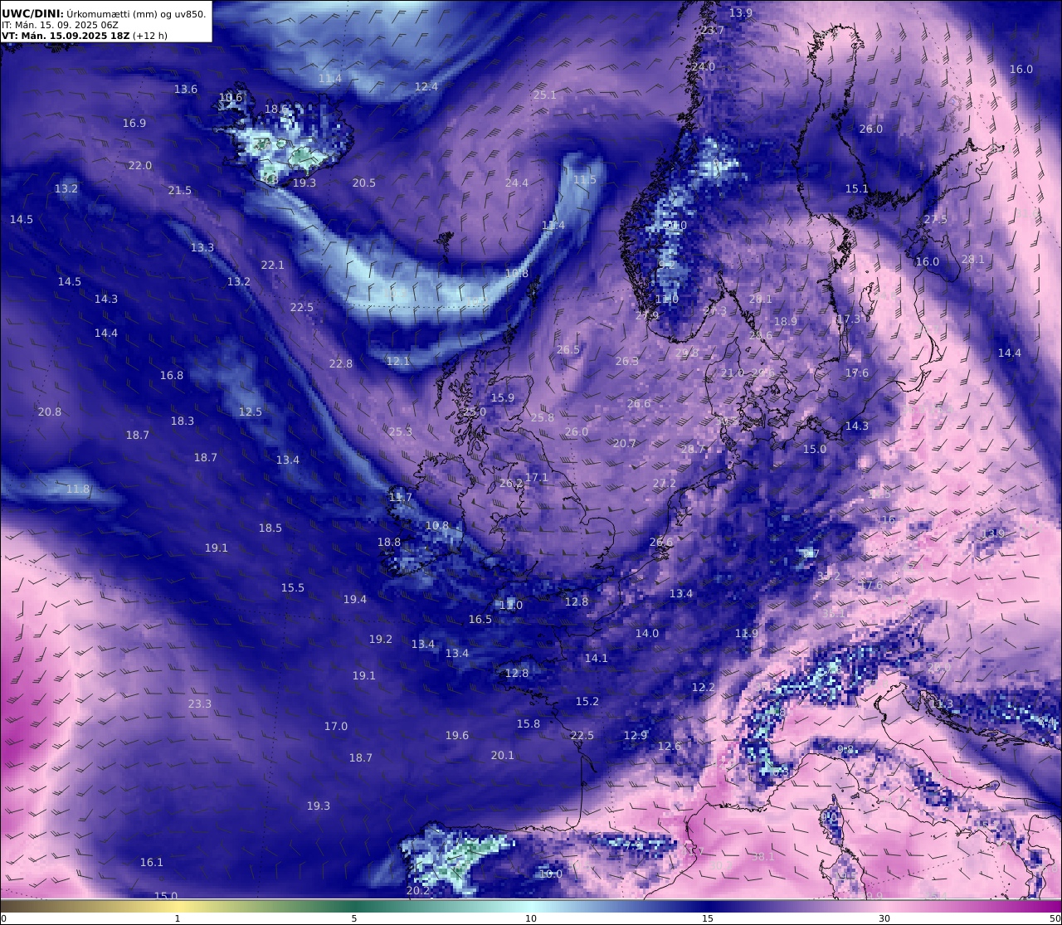This screenshot has width=1062, height=925.
Task: Click the 17.0 value label
Action: [x=336, y=726]
